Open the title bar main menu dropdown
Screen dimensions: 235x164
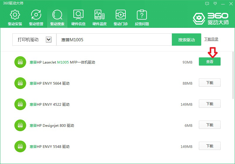click(x=215, y=4)
